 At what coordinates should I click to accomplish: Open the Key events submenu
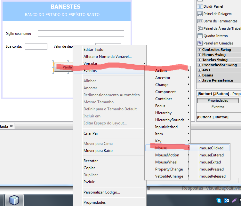tap(167, 141)
